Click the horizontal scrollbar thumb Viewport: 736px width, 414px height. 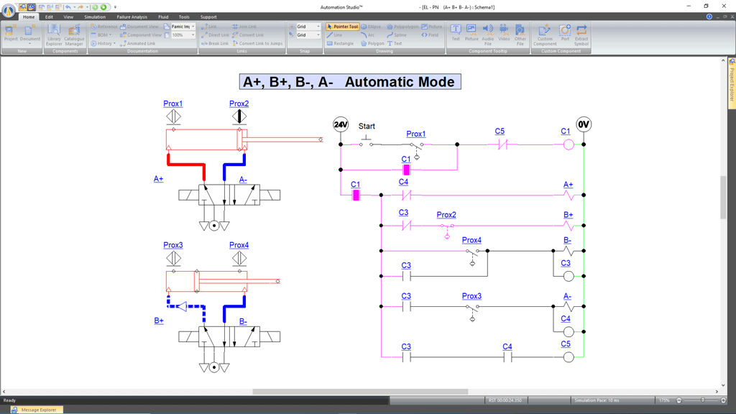359,392
